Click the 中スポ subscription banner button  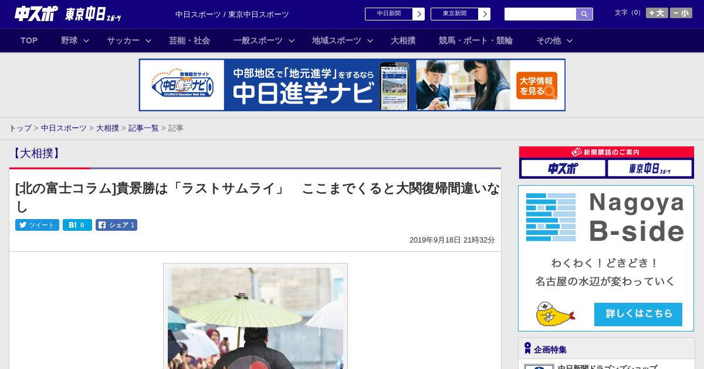pos(563,169)
